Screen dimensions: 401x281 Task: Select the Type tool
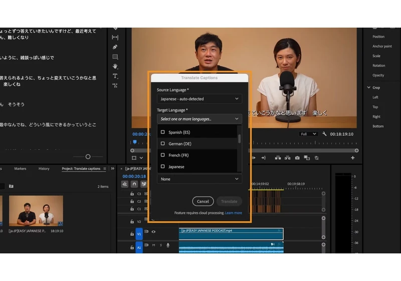point(115,76)
